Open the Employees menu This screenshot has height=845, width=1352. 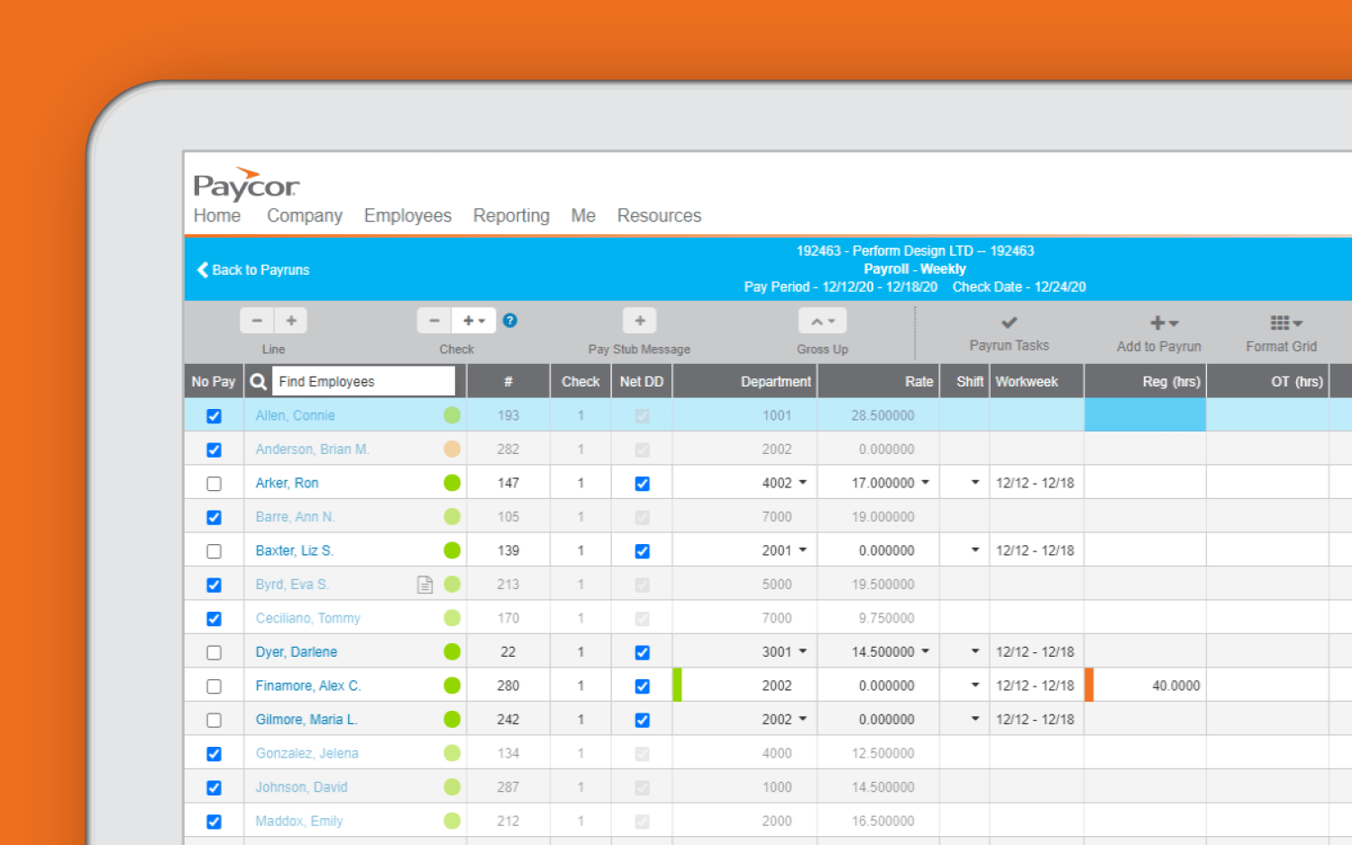pos(407,215)
